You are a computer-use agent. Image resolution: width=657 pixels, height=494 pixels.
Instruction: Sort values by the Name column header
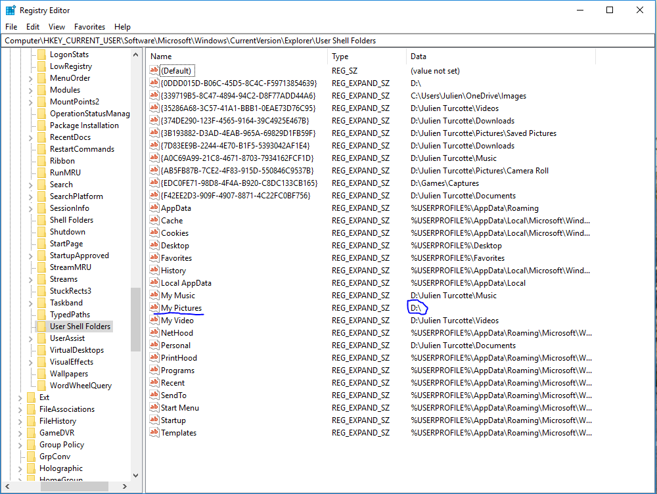click(x=237, y=56)
